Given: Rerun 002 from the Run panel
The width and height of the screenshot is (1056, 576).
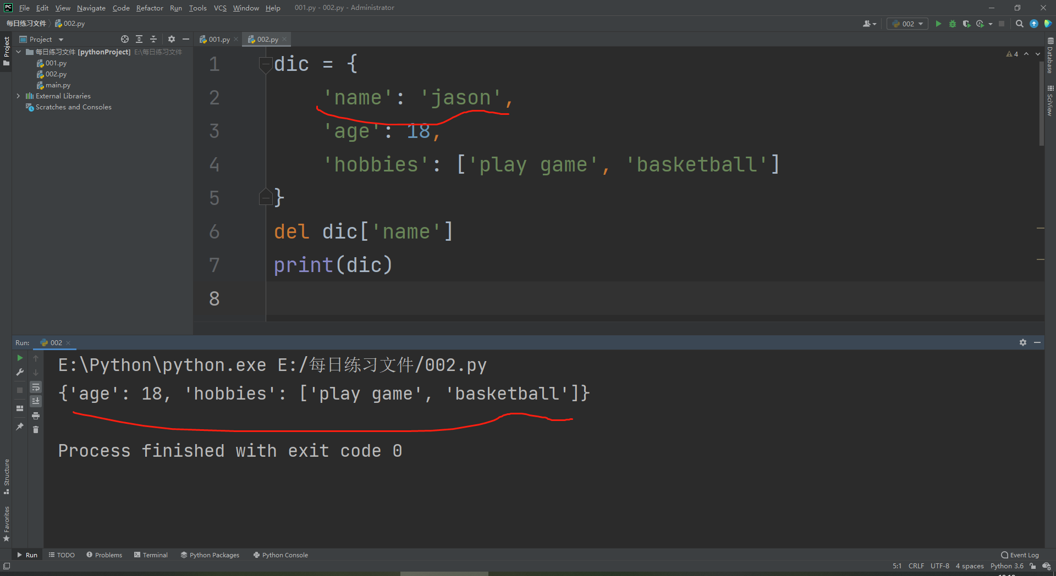Looking at the screenshot, I should tap(20, 358).
